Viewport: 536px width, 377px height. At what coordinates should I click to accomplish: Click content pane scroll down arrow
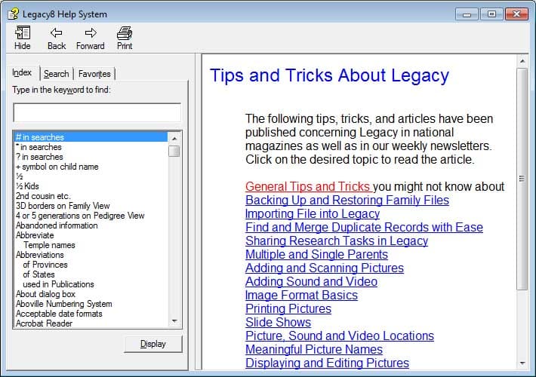(x=522, y=363)
